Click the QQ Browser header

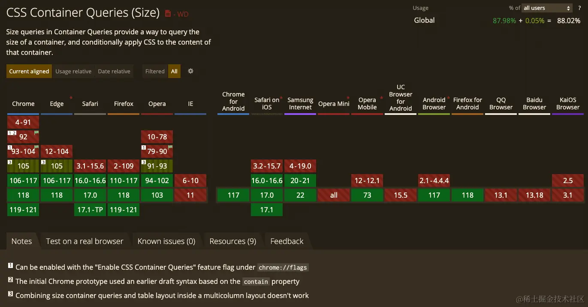(501, 103)
